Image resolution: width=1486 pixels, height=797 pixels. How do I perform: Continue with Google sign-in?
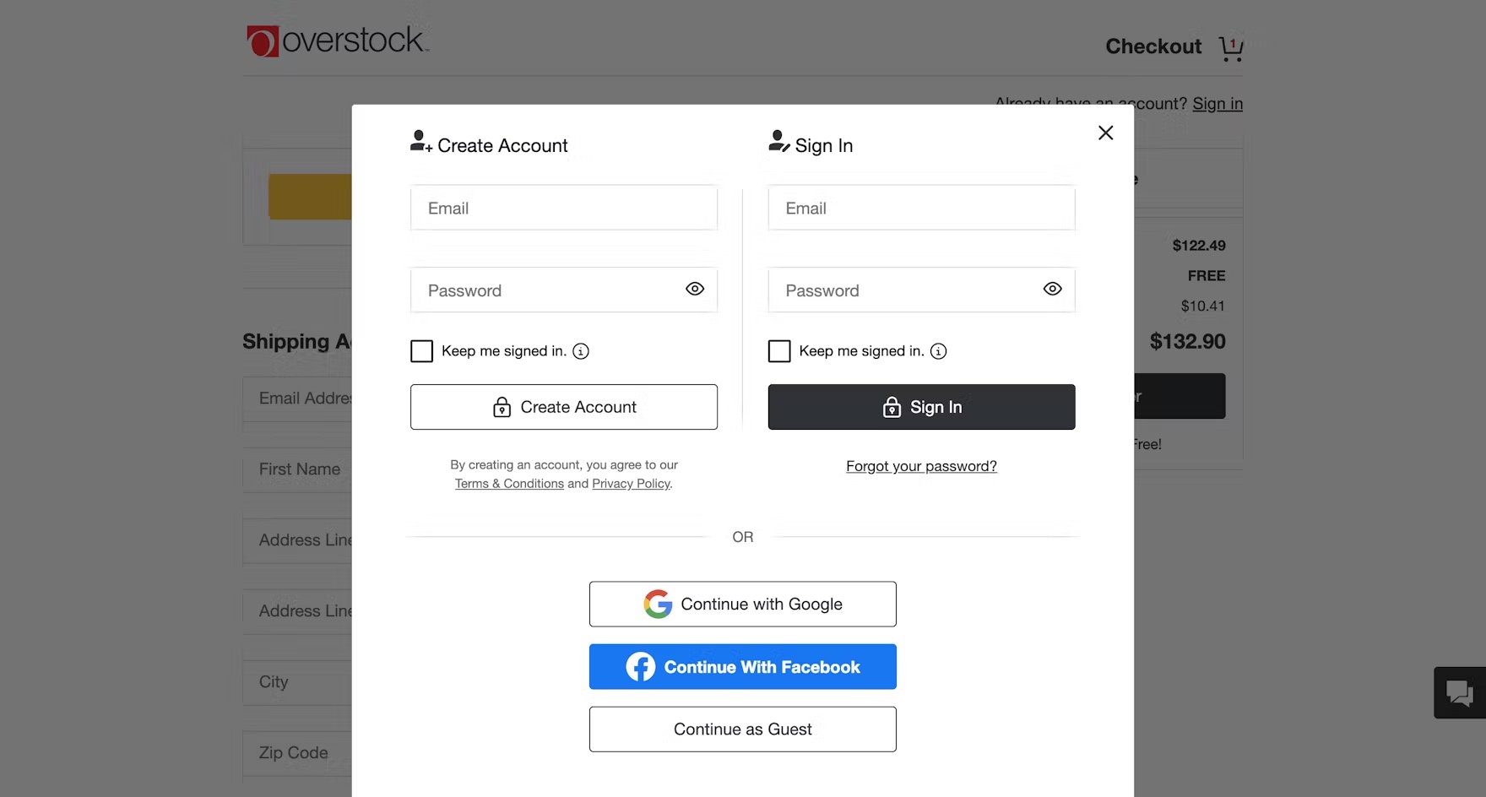click(x=742, y=605)
